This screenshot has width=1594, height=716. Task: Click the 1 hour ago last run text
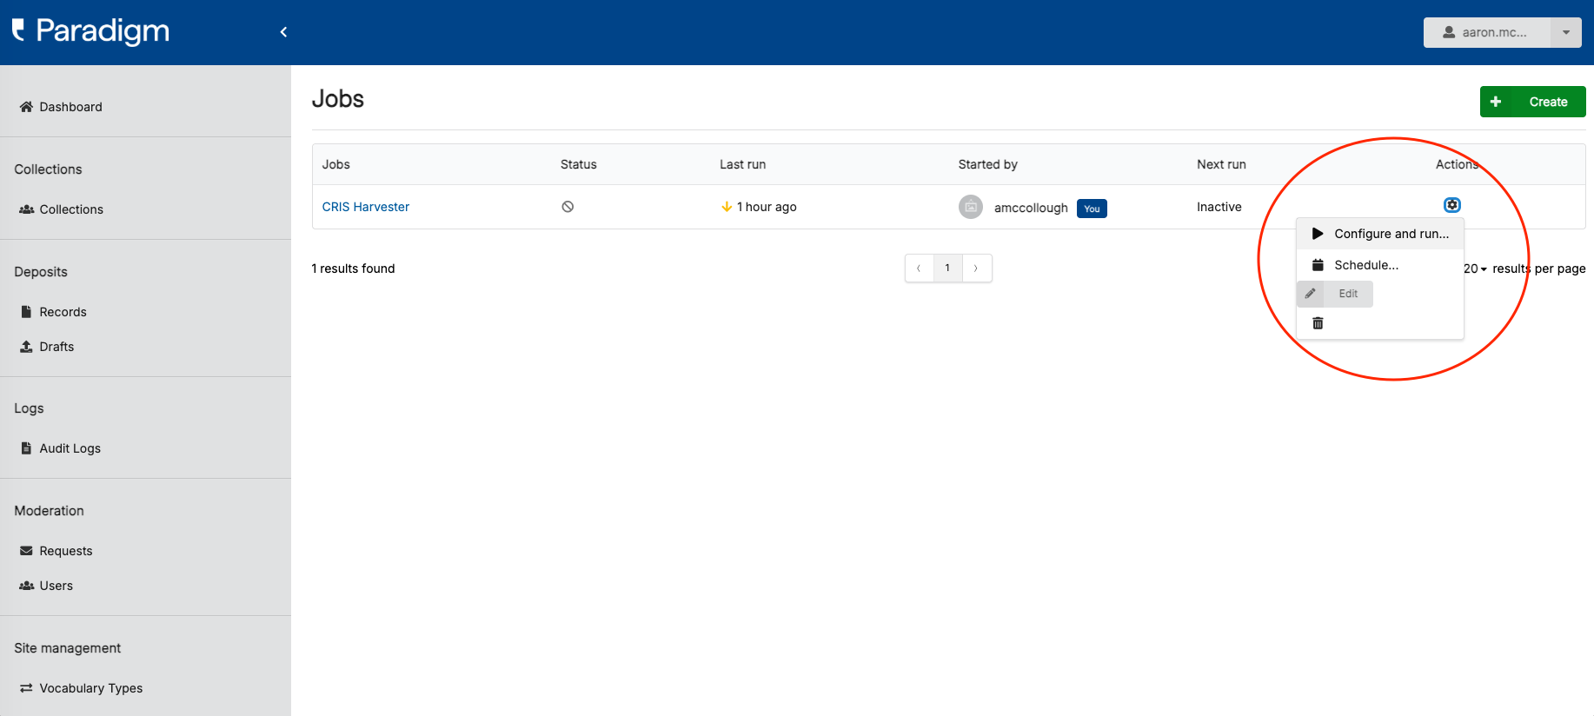coord(767,207)
